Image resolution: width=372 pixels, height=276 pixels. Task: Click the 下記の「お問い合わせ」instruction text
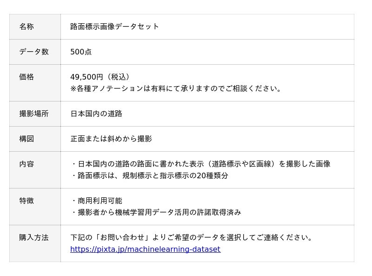tap(193, 238)
